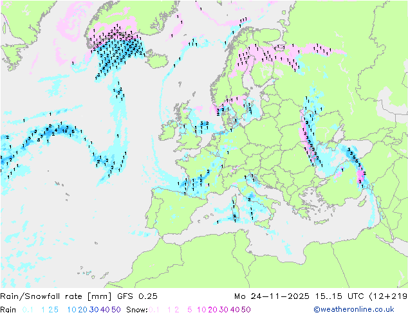Select the Snow 10 legend color value

tap(201, 310)
